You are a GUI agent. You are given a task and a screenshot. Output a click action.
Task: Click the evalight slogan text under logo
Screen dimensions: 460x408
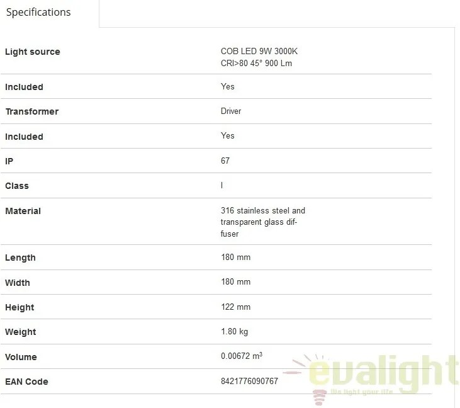point(361,392)
